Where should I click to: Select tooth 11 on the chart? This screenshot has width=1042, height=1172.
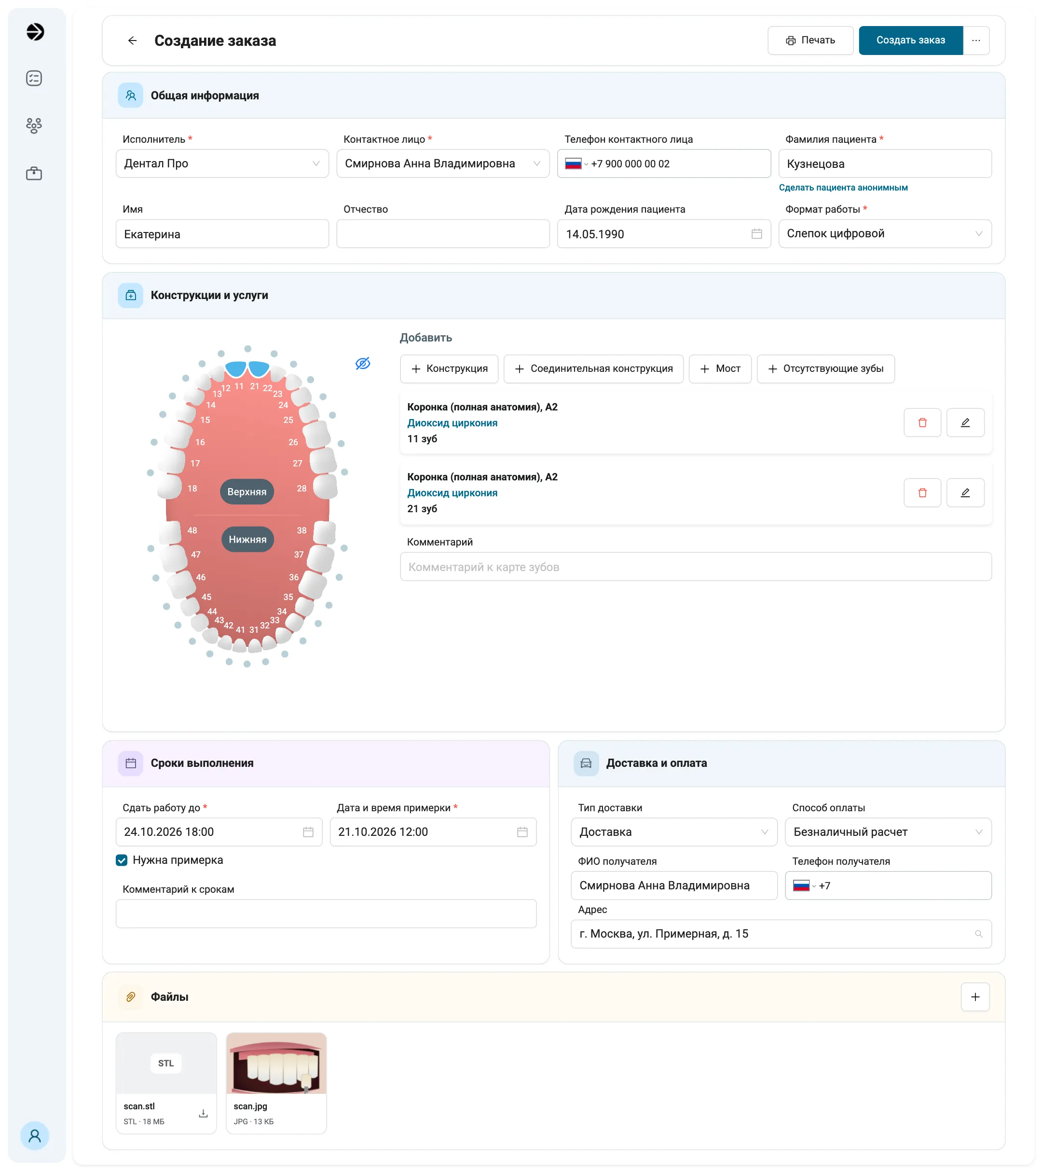coord(236,368)
